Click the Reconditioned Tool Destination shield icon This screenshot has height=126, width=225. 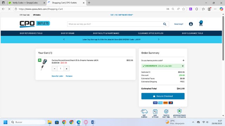[179, 111]
